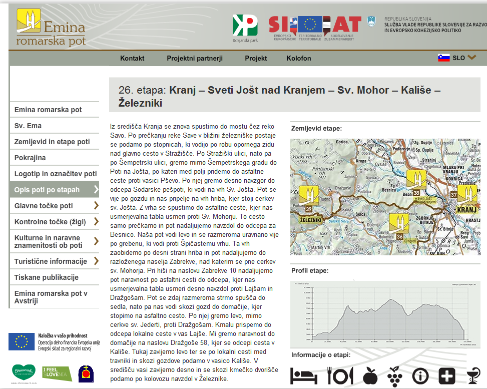Click the pharmacy chalice icon
This screenshot has height=389, width=487.
click(x=472, y=375)
